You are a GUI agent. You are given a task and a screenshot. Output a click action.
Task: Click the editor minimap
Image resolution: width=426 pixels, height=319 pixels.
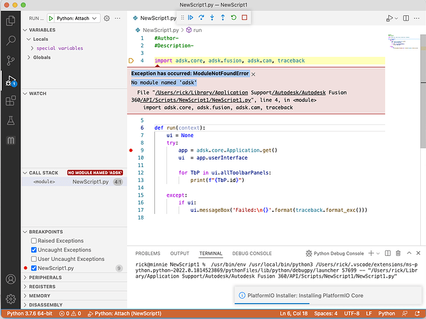point(403,42)
